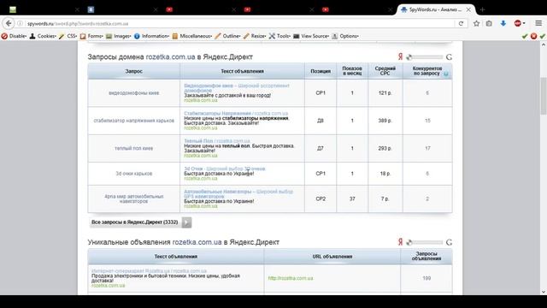Click competitor count 15 in стабилизатор row

click(427, 121)
